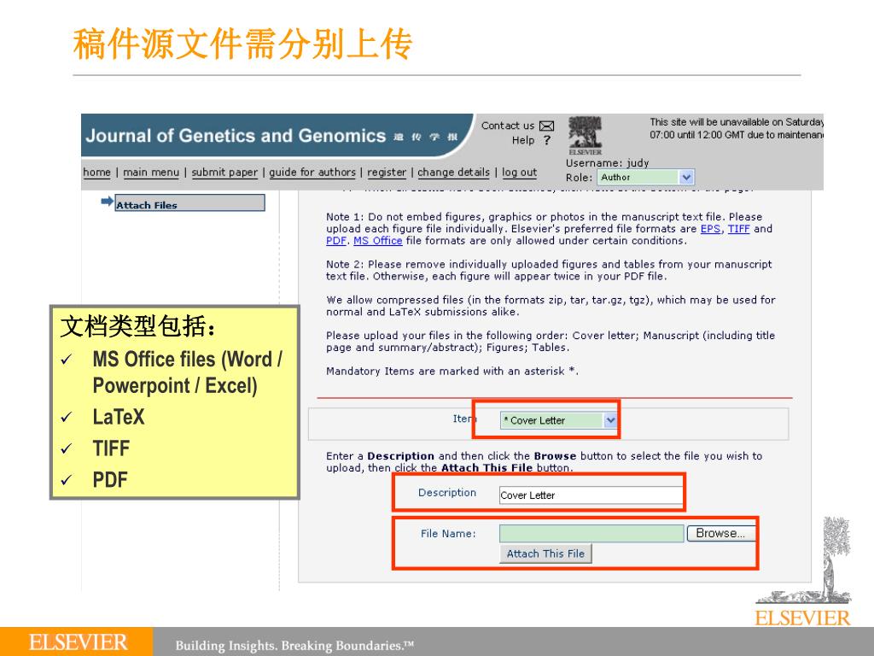Click log out link
Viewport: 874px width, 656px height.
tap(519, 172)
